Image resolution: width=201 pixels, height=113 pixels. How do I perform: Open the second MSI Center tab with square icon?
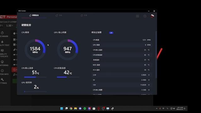59,15
